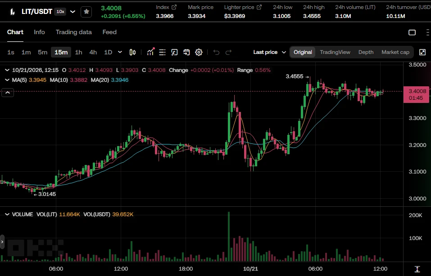Expand the side panel arrow on the chart's left edge
Image resolution: width=431 pixels, height=276 pixels.
click(2, 242)
